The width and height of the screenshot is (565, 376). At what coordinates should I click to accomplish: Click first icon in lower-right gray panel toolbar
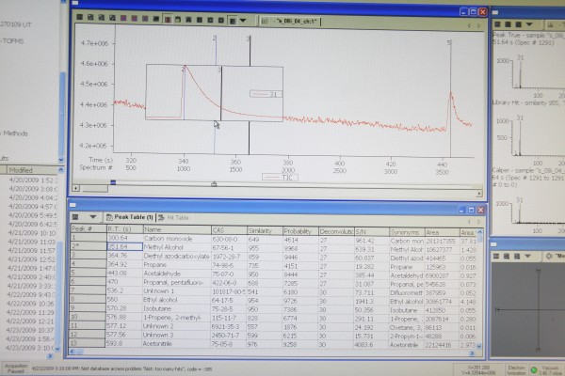(496, 256)
